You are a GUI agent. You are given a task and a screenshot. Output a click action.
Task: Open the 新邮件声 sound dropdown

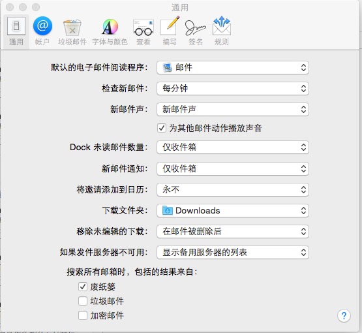[x=233, y=109]
